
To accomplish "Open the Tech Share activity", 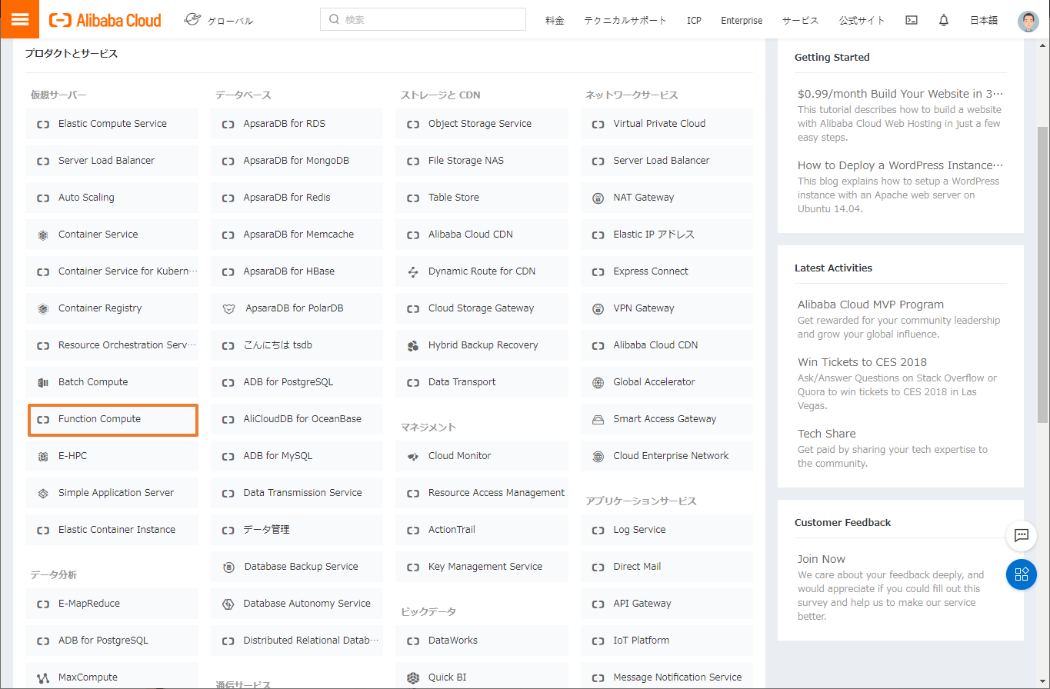I will coord(827,434).
